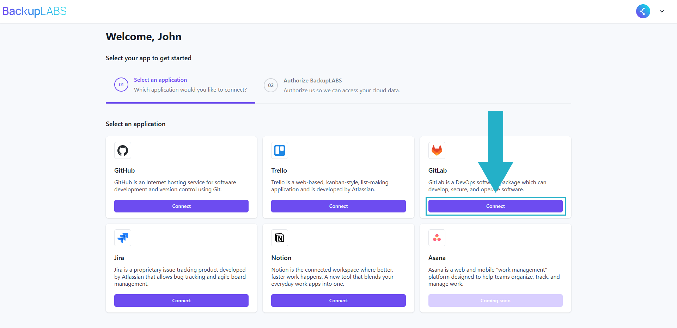This screenshot has height=328, width=677.
Task: Click the Notion description text
Action: point(332,277)
